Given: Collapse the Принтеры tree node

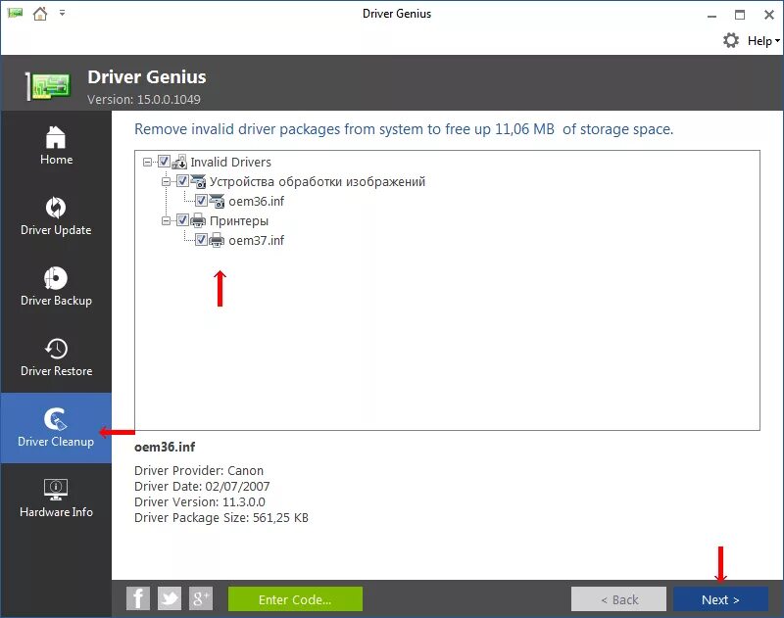Looking at the screenshot, I should tap(166, 220).
